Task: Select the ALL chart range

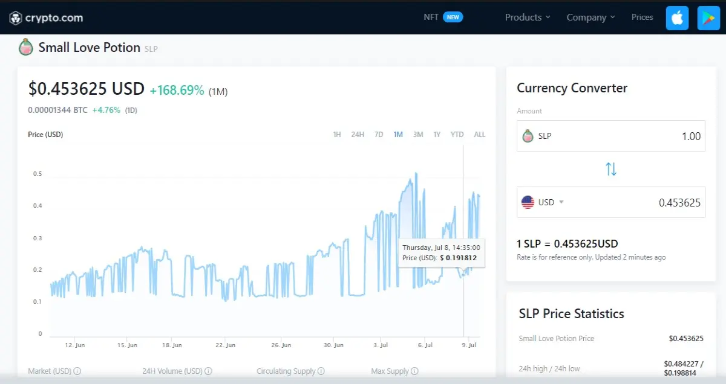Action: point(480,135)
